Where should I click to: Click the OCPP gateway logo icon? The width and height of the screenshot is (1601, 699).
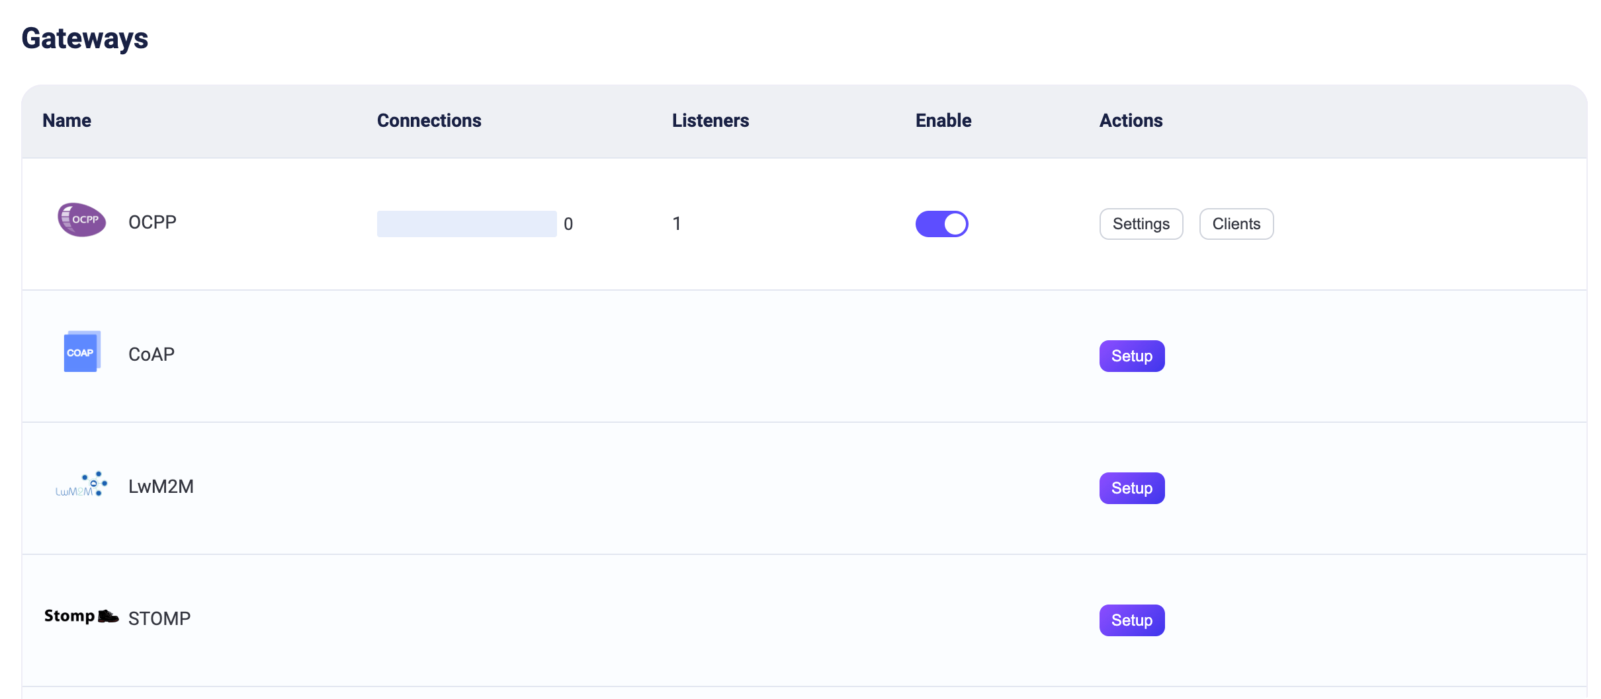[x=81, y=220]
